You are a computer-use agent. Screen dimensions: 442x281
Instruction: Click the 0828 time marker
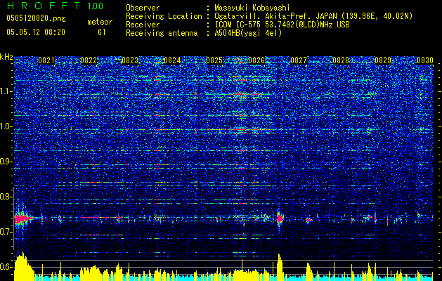pyautogui.click(x=341, y=60)
